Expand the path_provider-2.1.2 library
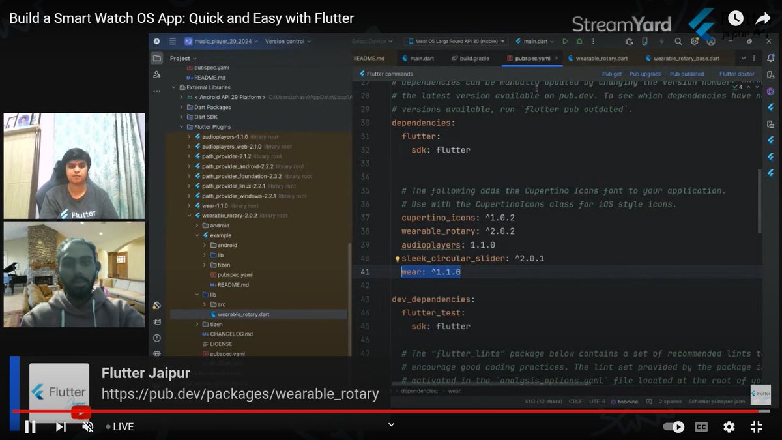This screenshot has width=782, height=440. (x=189, y=156)
